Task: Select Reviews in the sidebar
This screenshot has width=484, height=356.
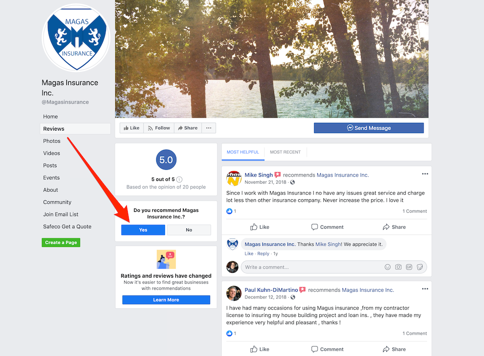Action: click(75, 129)
